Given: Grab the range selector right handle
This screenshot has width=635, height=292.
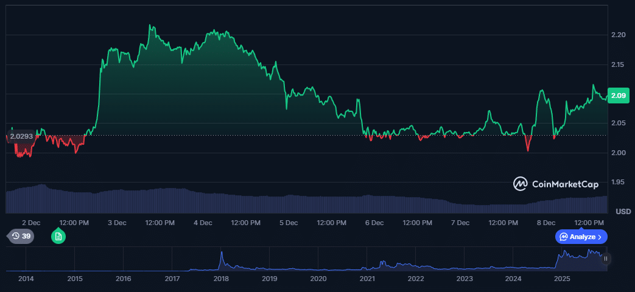Looking at the screenshot, I should pos(605,259).
